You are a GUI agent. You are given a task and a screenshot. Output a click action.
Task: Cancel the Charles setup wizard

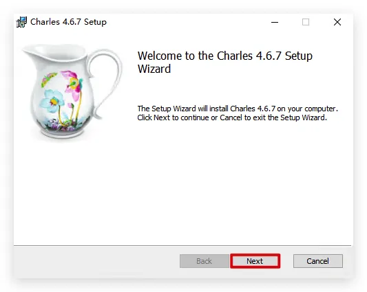[318, 261]
